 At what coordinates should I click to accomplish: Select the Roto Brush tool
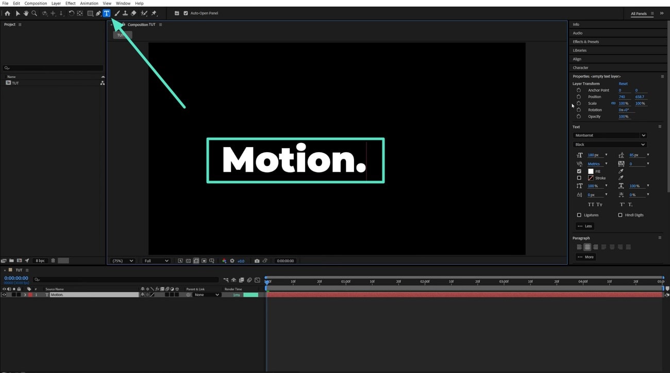pos(144,13)
